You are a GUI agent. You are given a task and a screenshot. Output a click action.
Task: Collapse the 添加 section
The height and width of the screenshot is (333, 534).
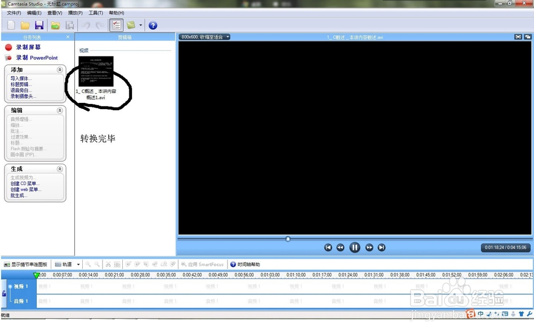point(60,70)
